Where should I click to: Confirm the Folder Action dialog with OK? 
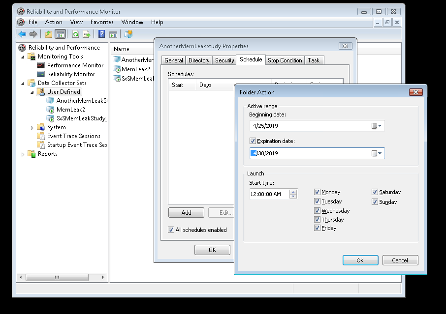pyautogui.click(x=360, y=260)
